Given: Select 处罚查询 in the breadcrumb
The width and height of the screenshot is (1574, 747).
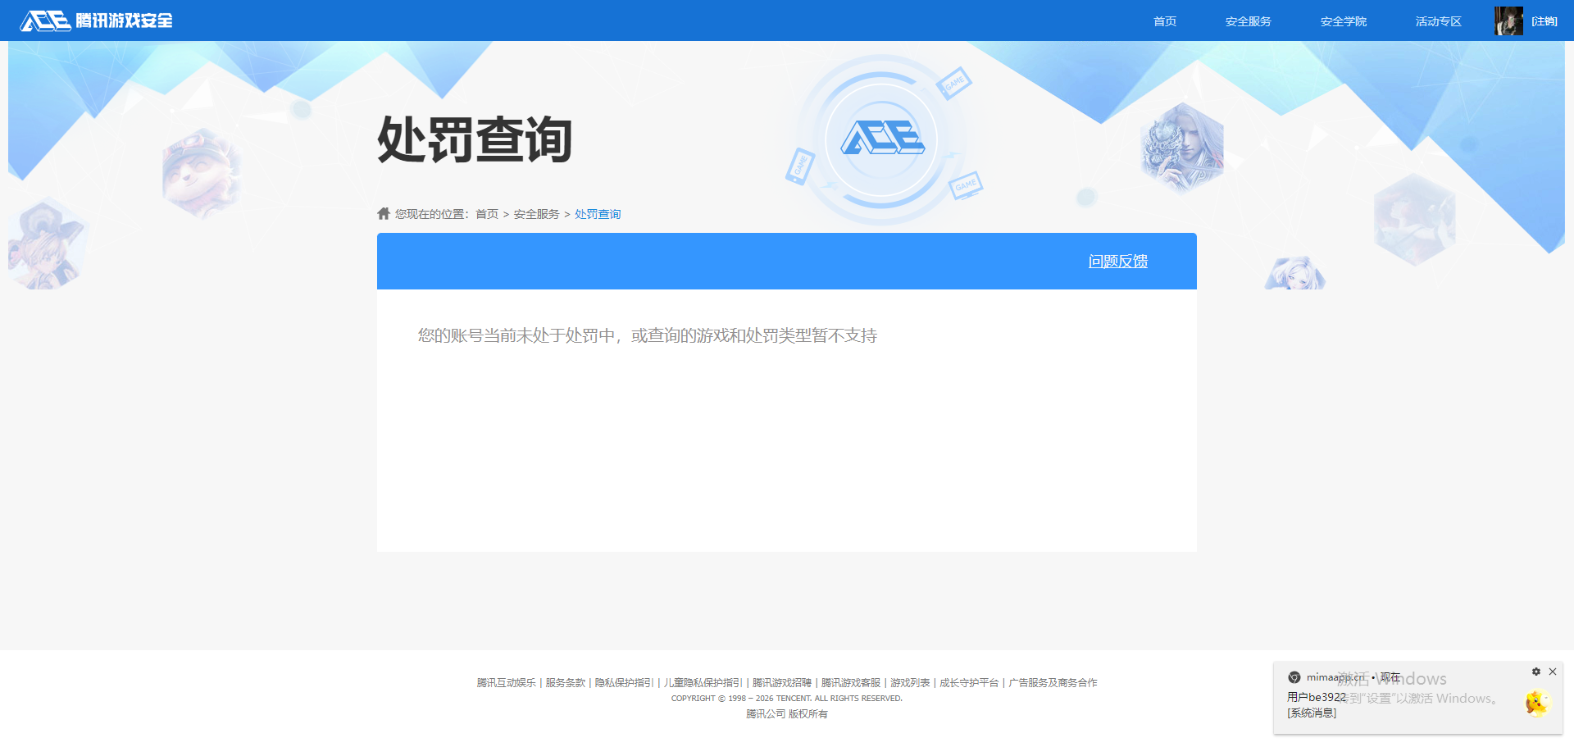Looking at the screenshot, I should (597, 213).
